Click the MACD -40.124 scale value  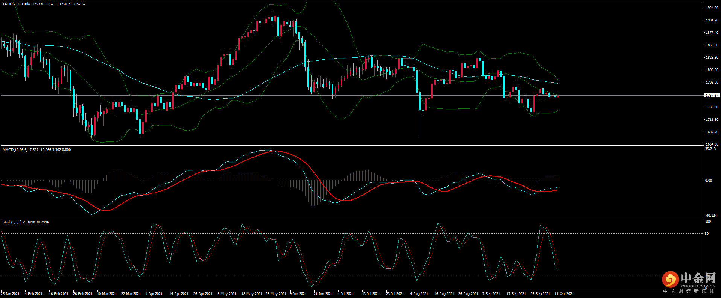(710, 216)
